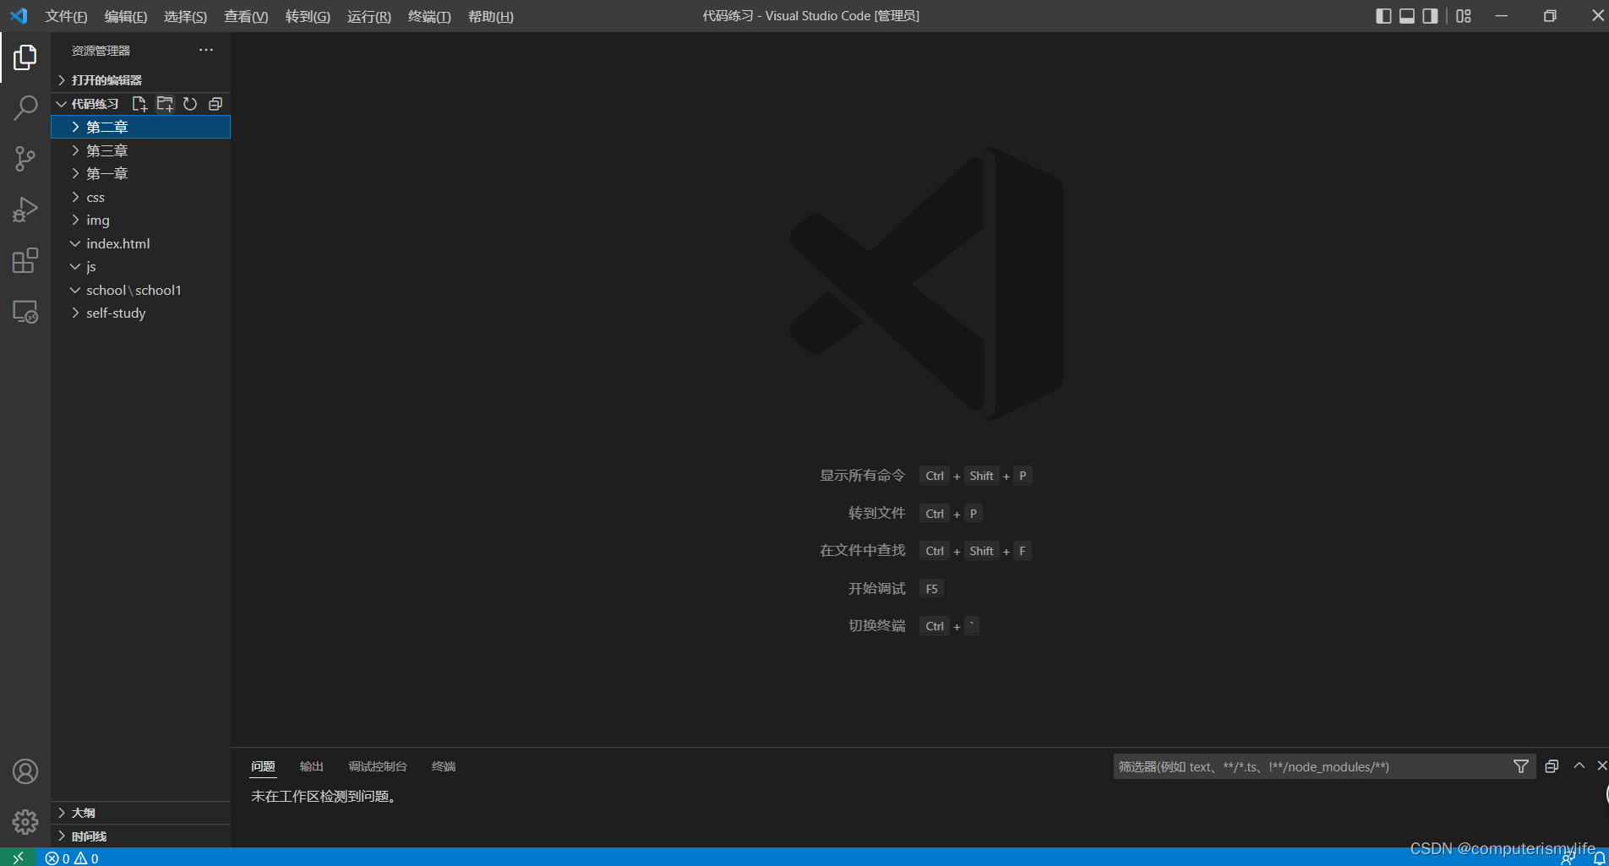Open the 编辑(E) menu
Image resolution: width=1609 pixels, height=866 pixels.
[125, 16]
